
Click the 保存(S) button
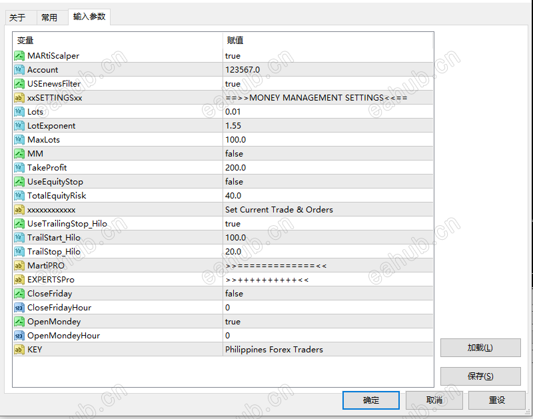tap(480, 376)
